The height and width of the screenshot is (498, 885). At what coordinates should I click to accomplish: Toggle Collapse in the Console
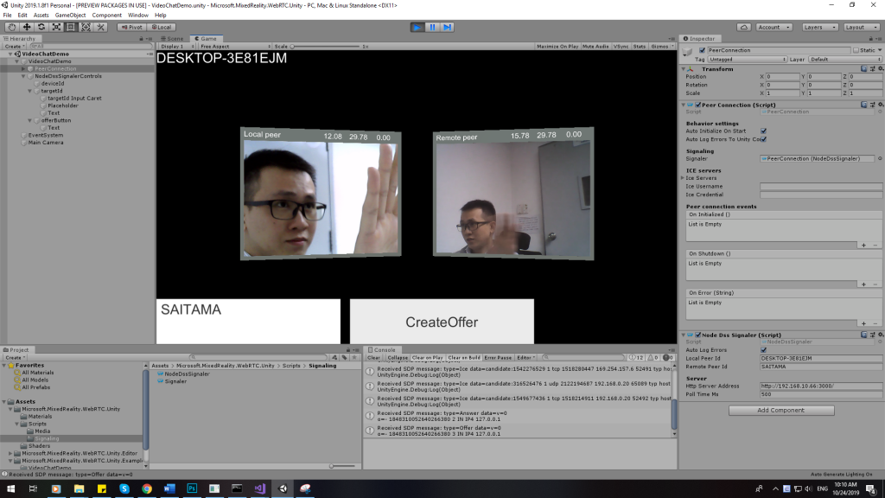(x=397, y=357)
